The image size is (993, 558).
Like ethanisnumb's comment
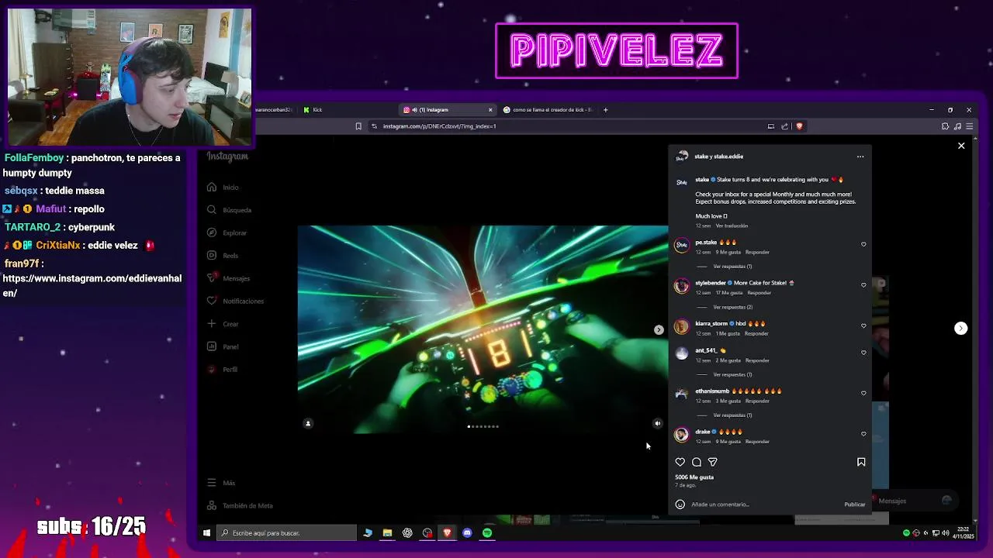[x=863, y=393]
